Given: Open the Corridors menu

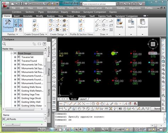Looking at the screenshot, I should [x=17, y=12].
